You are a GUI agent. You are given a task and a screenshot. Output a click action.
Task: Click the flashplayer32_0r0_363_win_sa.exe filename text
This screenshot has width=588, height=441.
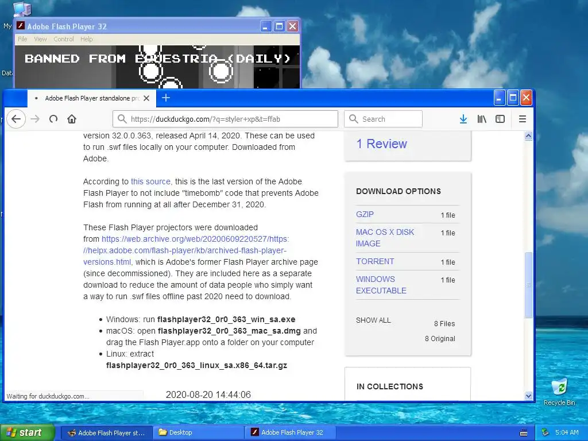pyautogui.click(x=226, y=319)
